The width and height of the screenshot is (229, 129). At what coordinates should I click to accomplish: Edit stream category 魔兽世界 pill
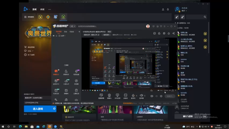point(92,35)
